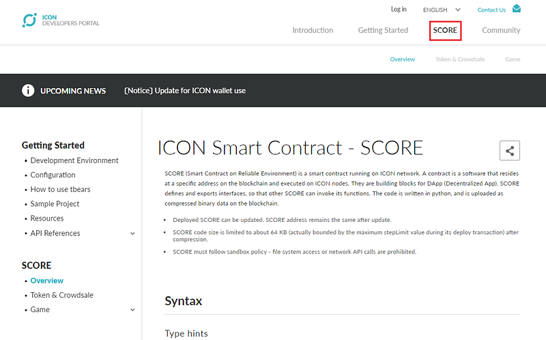
Task: Open Sample Project in sidebar
Action: point(55,203)
